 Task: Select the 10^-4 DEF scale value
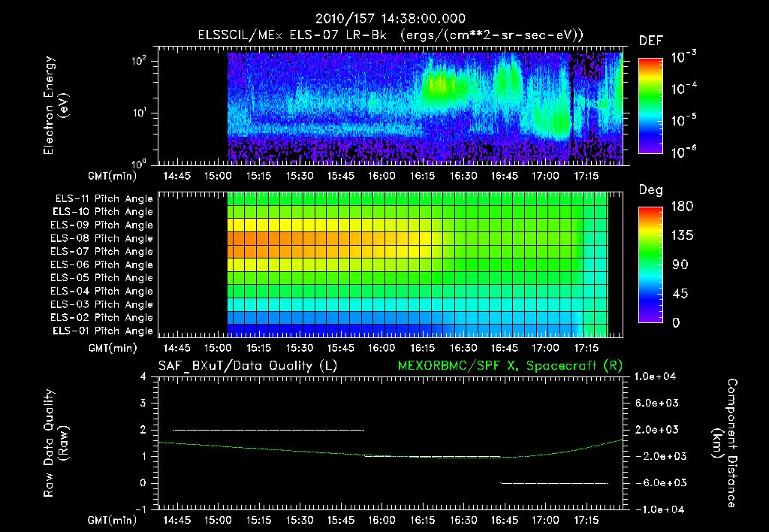(x=683, y=89)
